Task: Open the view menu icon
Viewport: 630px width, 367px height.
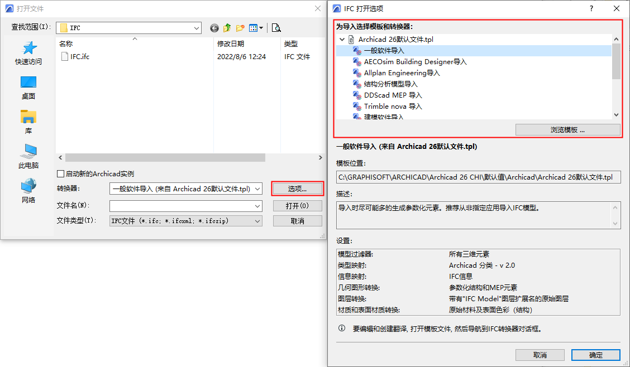Action: tap(253, 28)
